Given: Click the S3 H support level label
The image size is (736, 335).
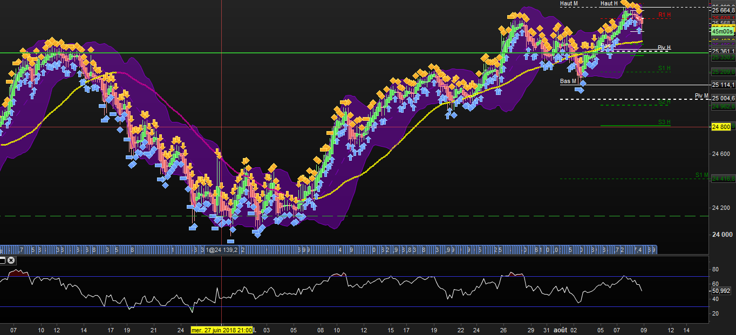Looking at the screenshot, I should click(x=664, y=122).
